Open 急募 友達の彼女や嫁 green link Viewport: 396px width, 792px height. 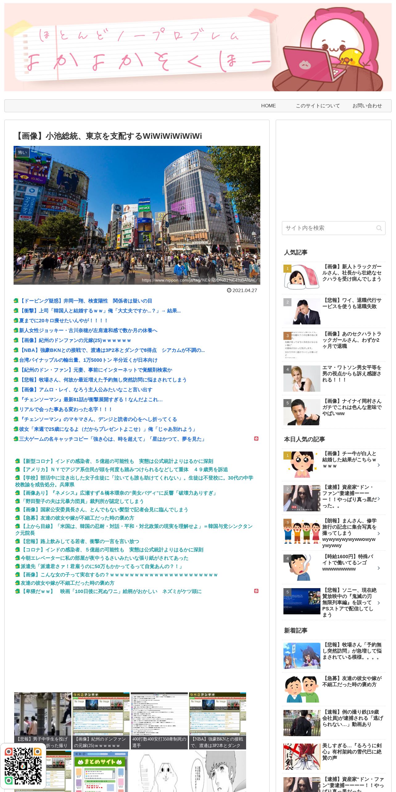tap(77, 518)
